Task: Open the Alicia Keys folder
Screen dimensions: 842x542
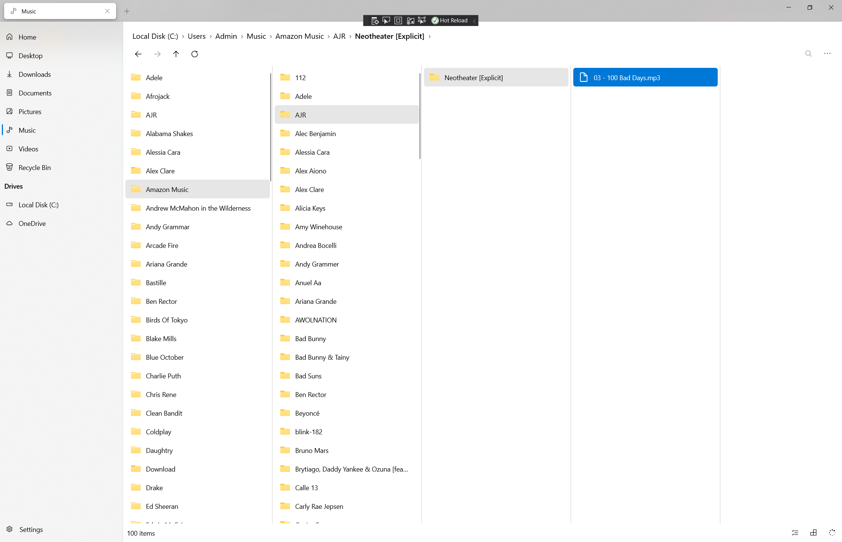Action: [347, 208]
